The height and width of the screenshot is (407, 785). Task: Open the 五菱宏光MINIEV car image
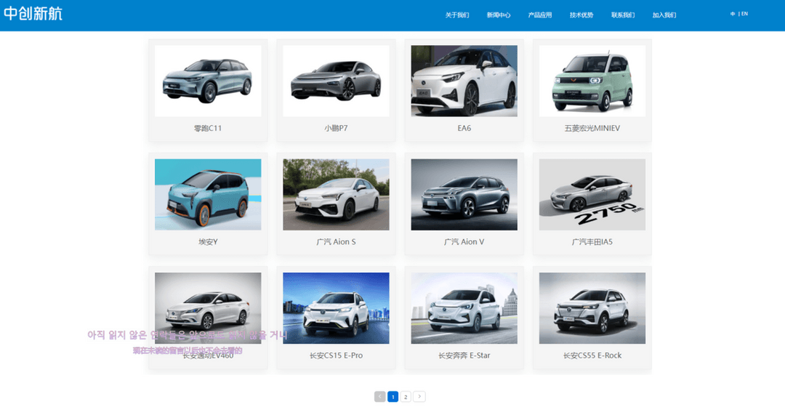[x=592, y=81]
